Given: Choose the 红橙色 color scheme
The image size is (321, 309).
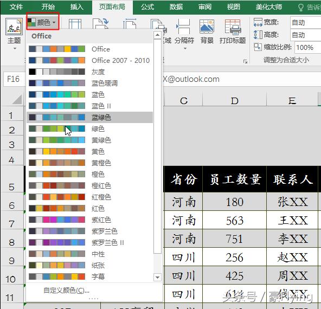Looking at the screenshot, I should tap(89, 197).
